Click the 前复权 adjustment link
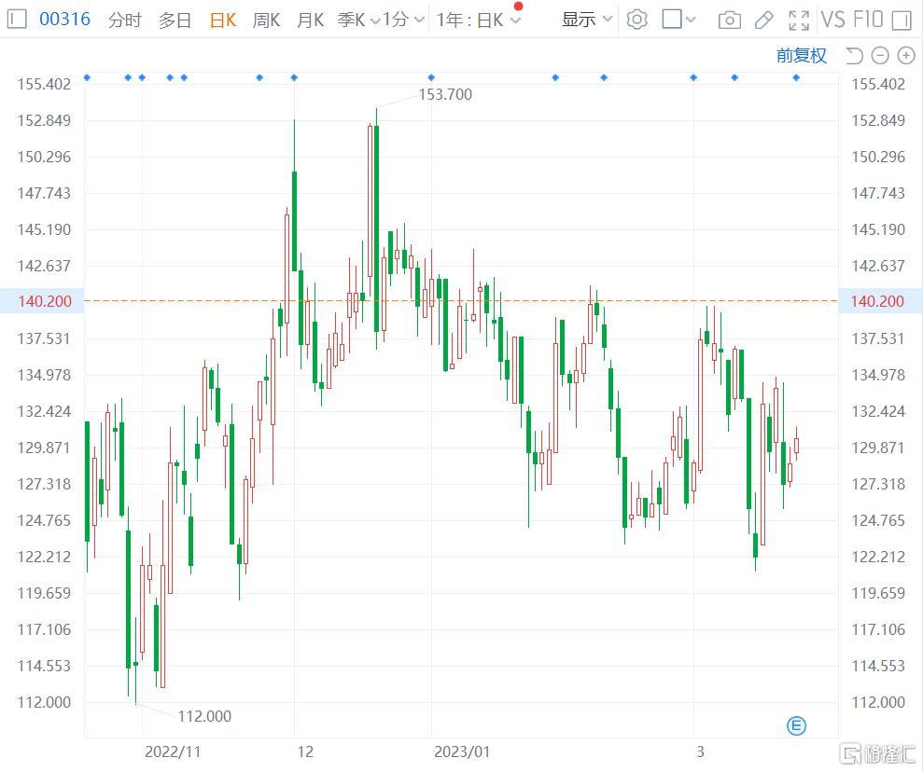Screen dimensions: 923x772 pos(801,55)
